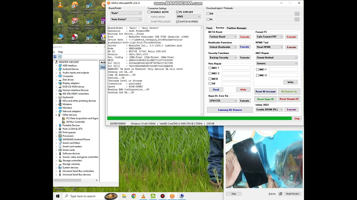Expand the Ports (COM & LPT) tree node
Image resolution: width=357 pixels, height=200 pixels.
pyautogui.click(x=56, y=129)
